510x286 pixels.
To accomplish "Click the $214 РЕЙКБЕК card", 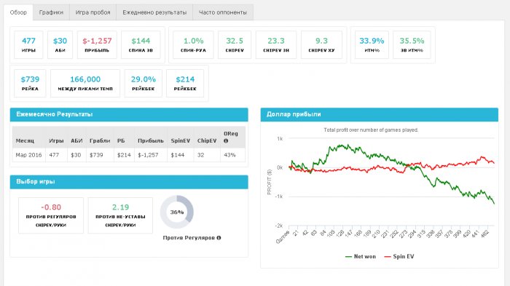I will tap(185, 83).
